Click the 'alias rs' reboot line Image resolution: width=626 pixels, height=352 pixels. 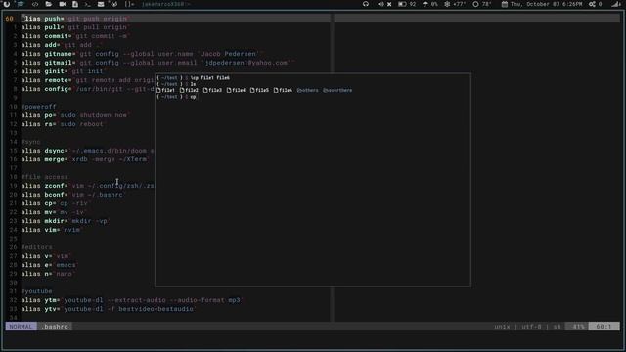65,124
